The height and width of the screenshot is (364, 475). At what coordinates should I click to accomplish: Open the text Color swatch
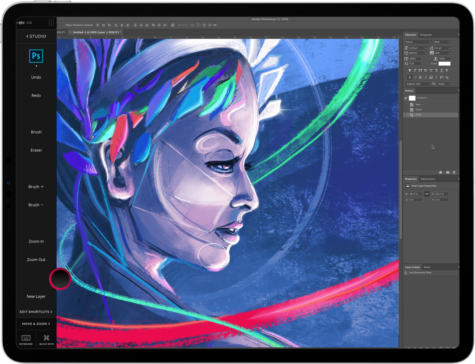(x=445, y=63)
